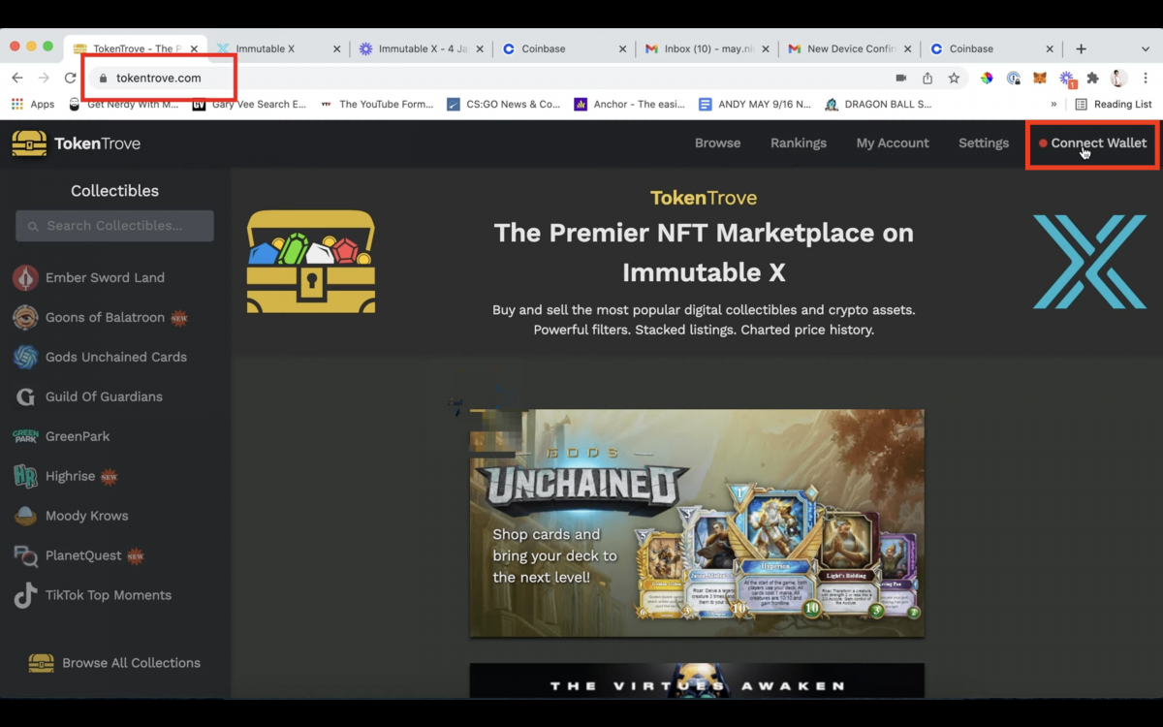Click Connect Wallet button
Viewport: 1163px width, 727px height.
(x=1092, y=142)
